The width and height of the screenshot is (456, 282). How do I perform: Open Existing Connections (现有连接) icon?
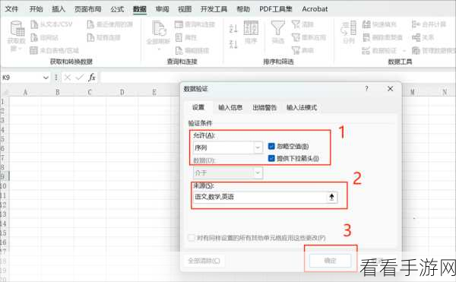(x=90, y=37)
